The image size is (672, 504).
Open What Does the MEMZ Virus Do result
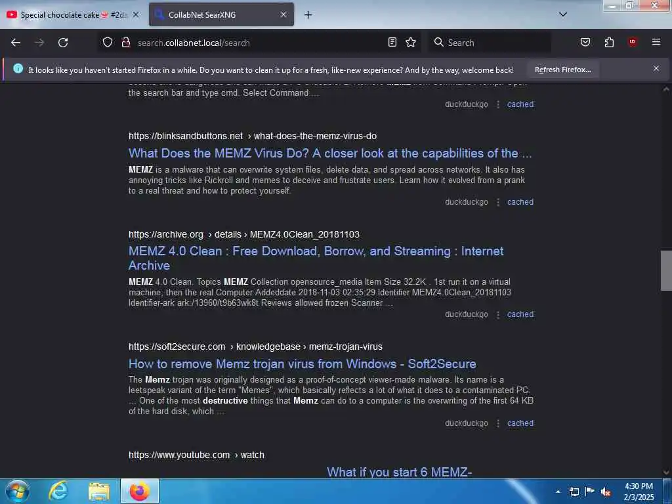[x=330, y=153]
